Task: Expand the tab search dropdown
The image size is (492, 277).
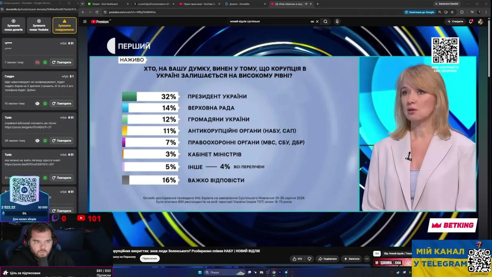Action: coord(83,4)
